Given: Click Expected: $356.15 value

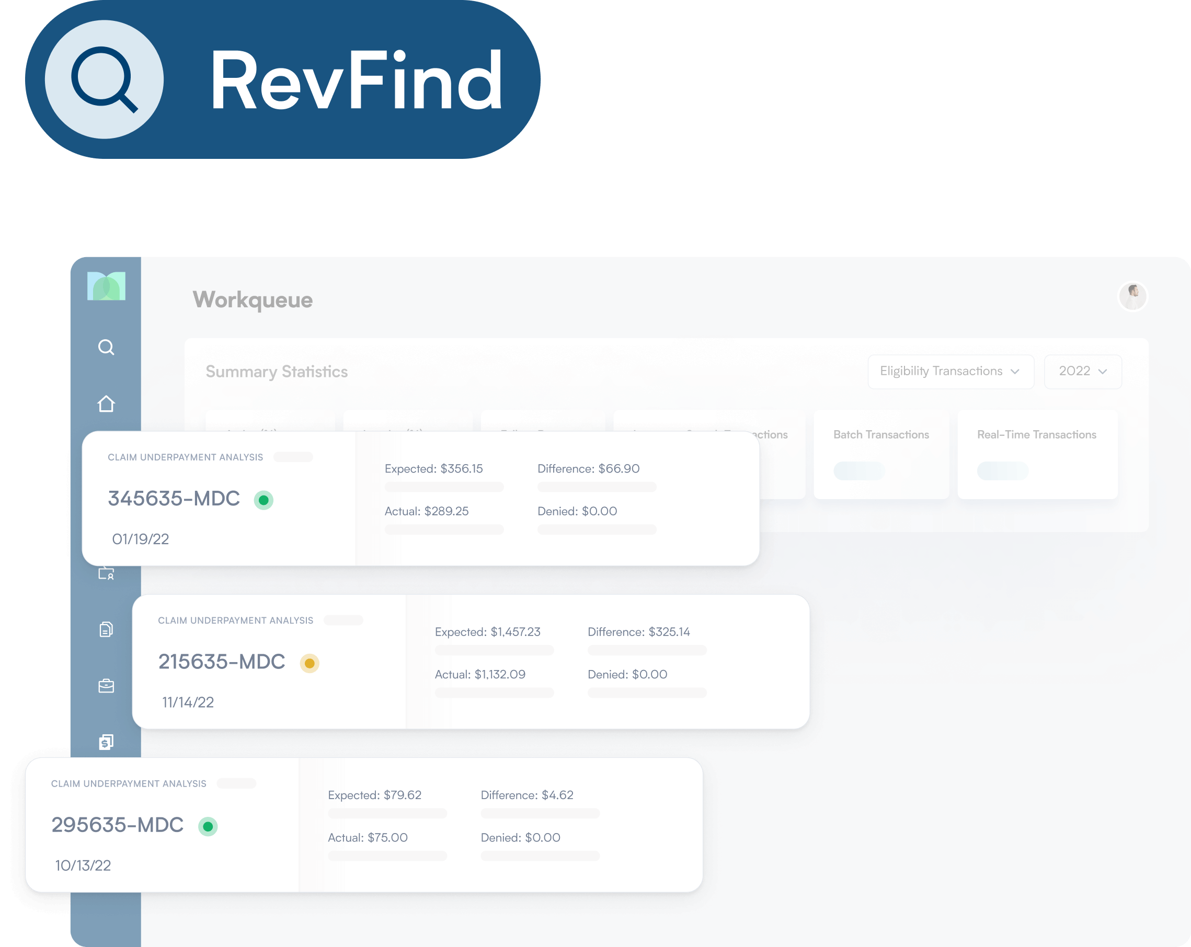Looking at the screenshot, I should [x=433, y=468].
